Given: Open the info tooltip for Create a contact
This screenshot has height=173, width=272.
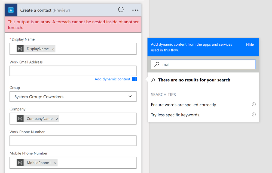Looking at the screenshot, I should [121, 9].
